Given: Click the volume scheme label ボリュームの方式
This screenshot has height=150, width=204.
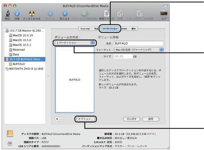Looking at the screenshot, I should coord(67,37).
